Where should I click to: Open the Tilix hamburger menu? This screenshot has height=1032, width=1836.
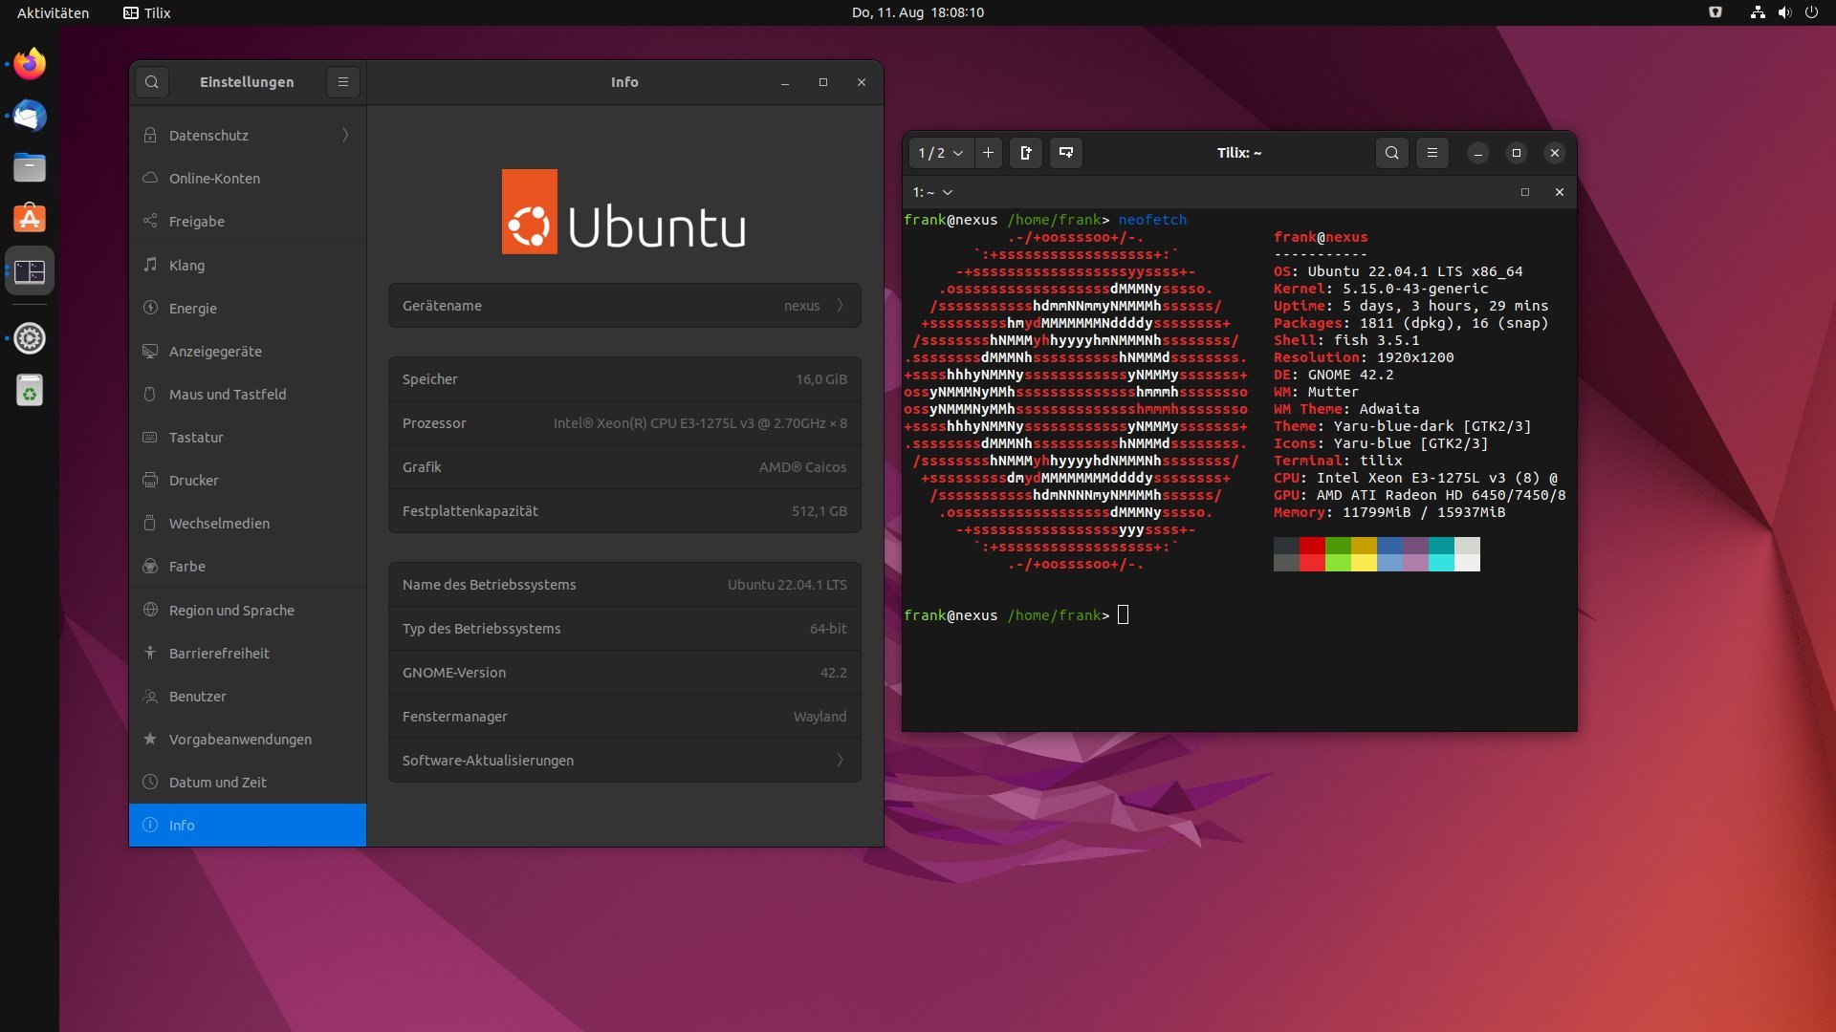(x=1432, y=153)
